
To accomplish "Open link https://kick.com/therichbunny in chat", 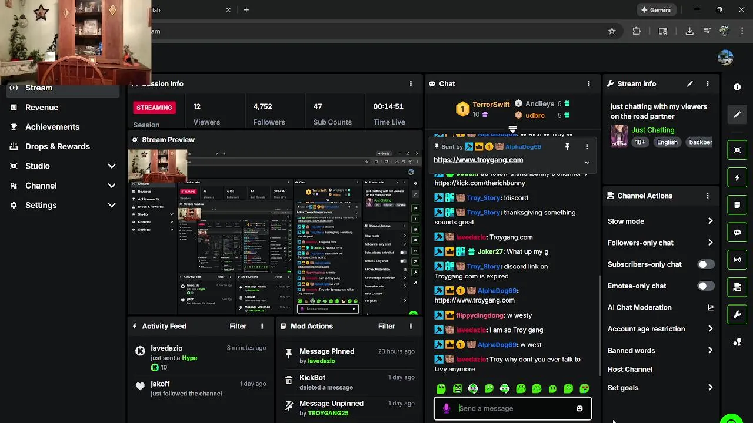I will [480, 183].
